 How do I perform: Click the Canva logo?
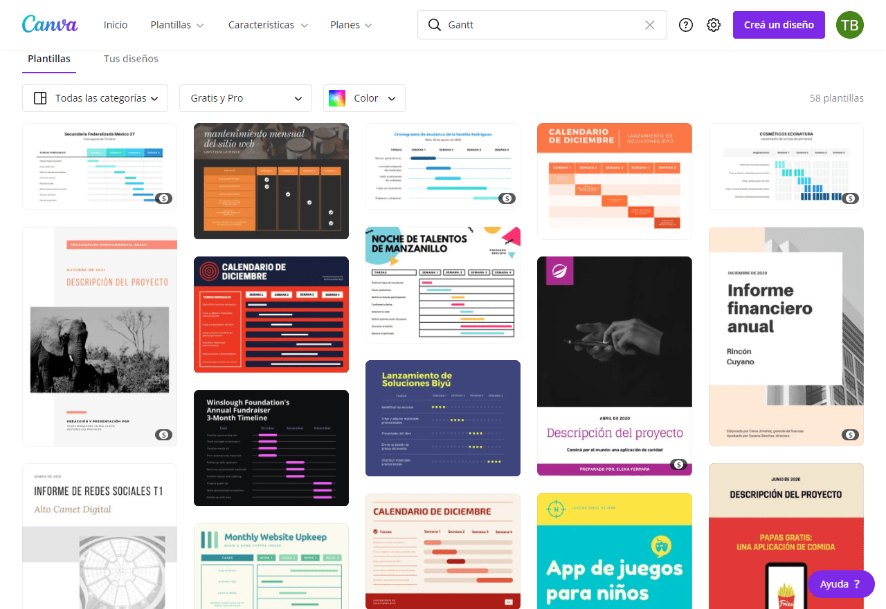tap(49, 24)
